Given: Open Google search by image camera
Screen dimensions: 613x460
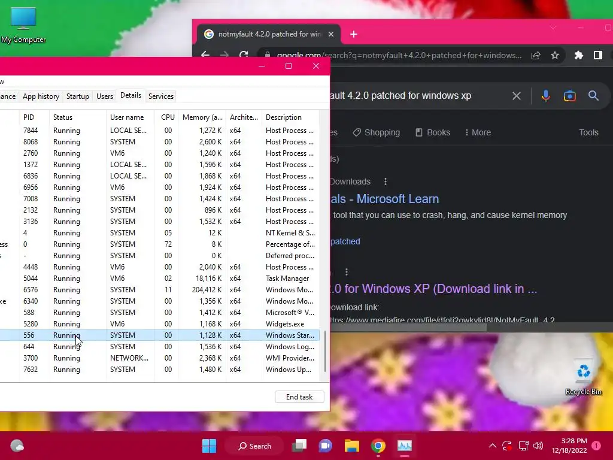Looking at the screenshot, I should [x=570, y=96].
